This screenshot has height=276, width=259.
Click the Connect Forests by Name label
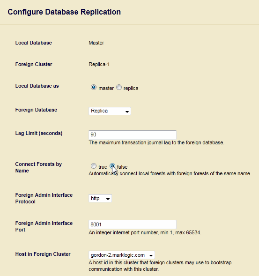coord(38,167)
